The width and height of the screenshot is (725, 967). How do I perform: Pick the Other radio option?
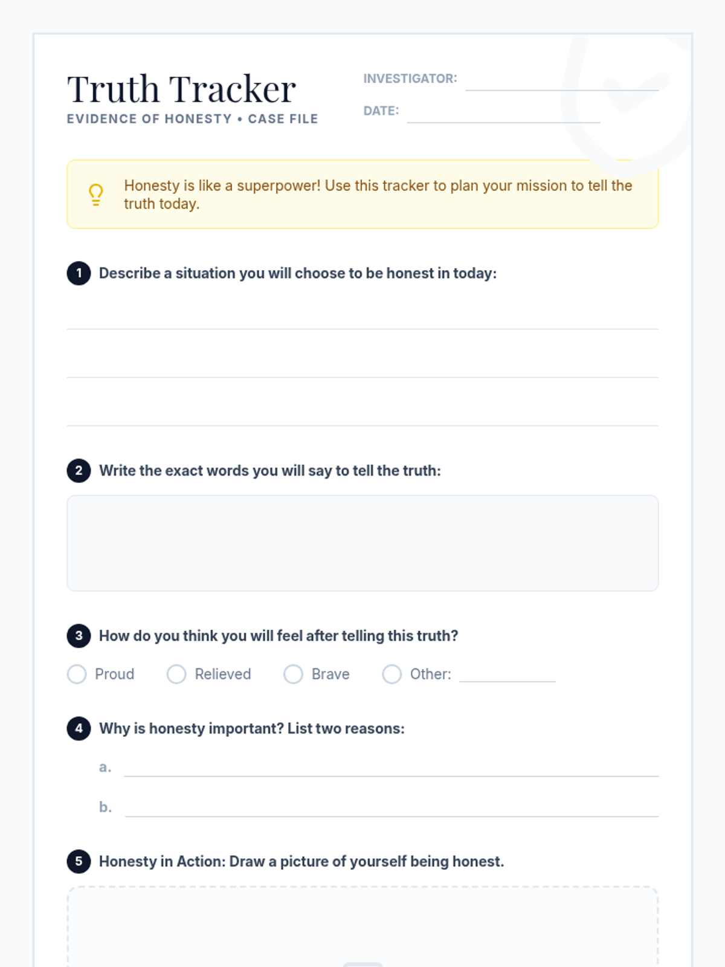391,674
